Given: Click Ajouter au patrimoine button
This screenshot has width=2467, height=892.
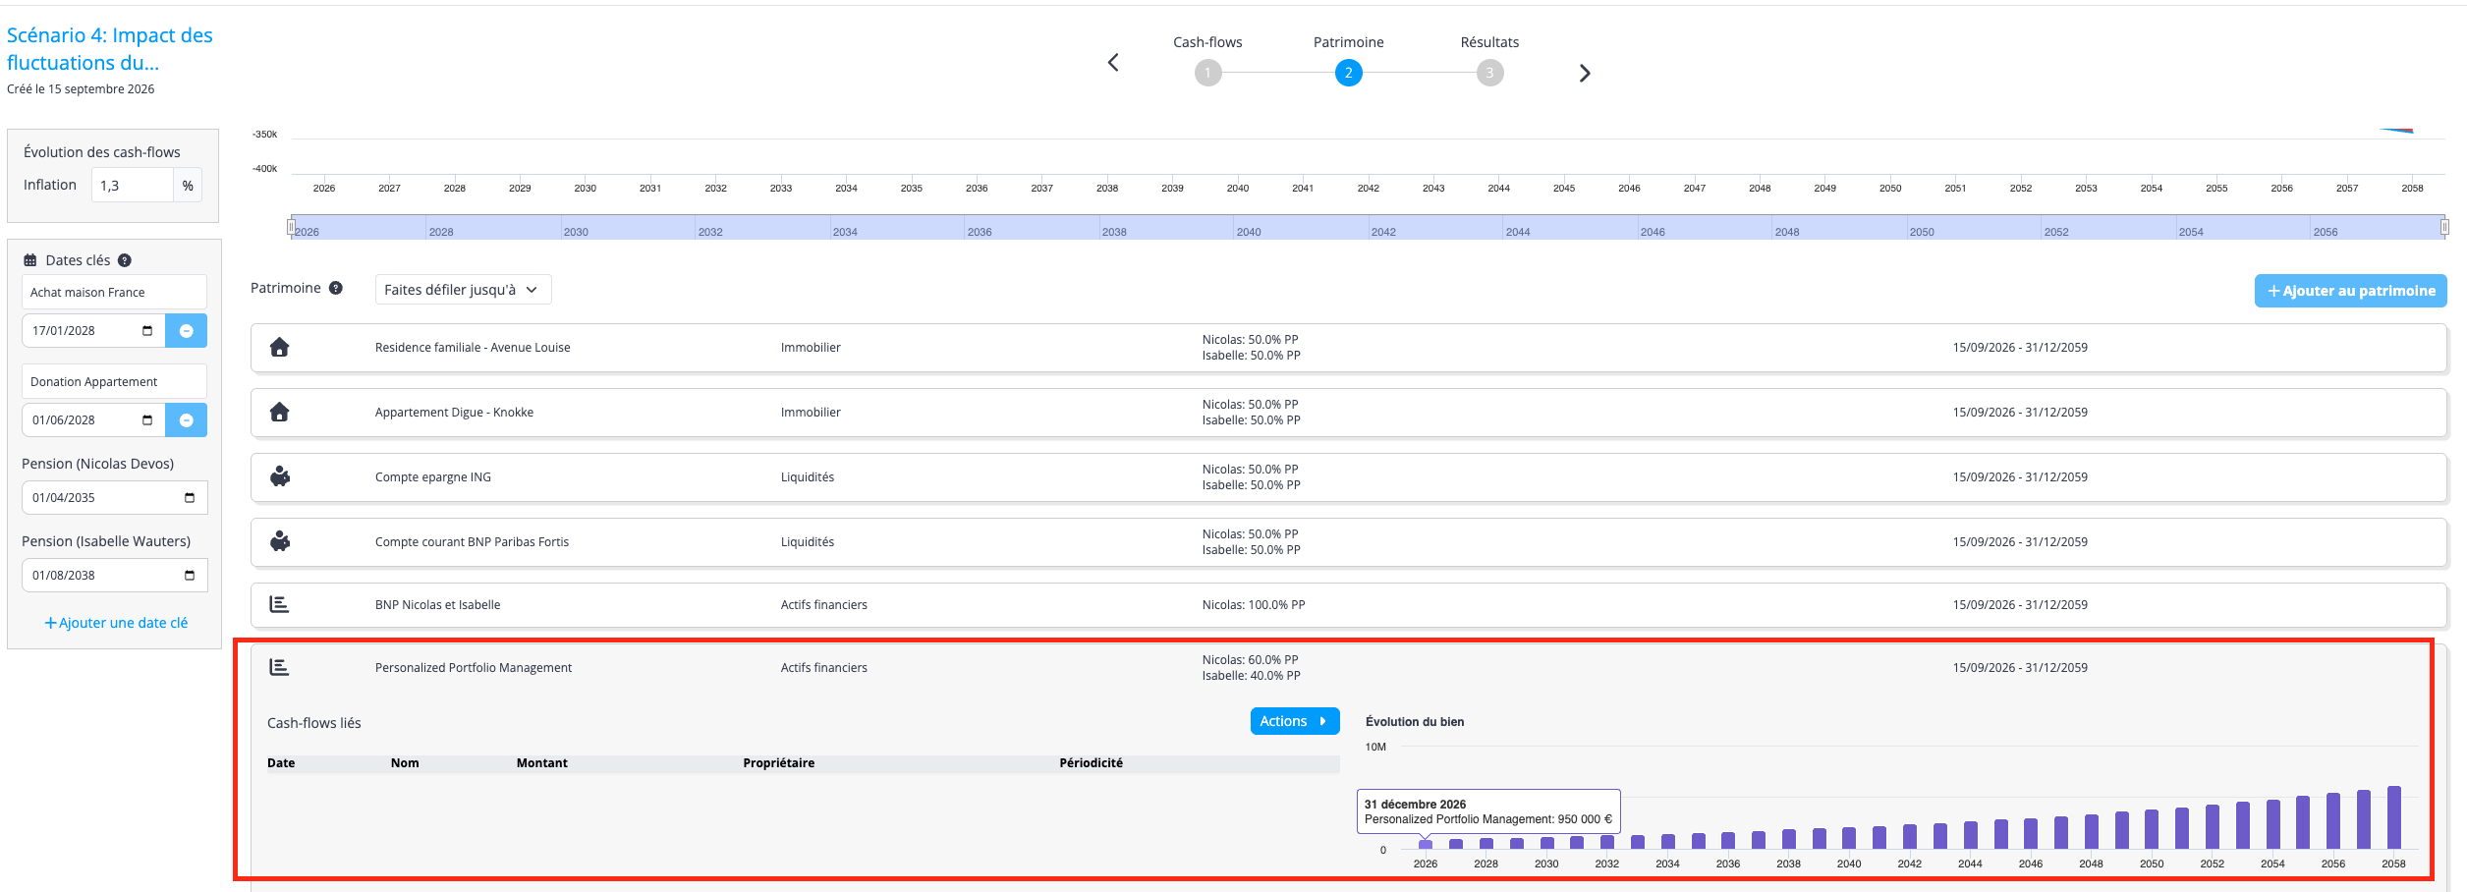Looking at the screenshot, I should (2350, 291).
